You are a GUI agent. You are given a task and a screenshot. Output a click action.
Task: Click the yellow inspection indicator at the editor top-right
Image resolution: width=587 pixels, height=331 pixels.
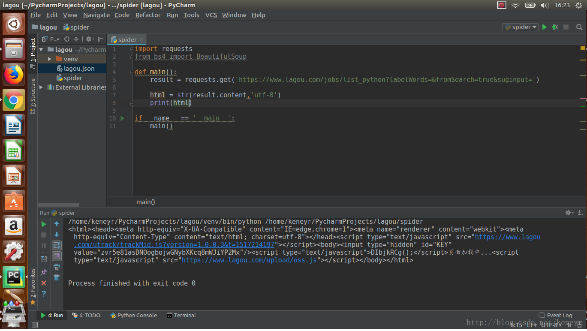click(x=582, y=48)
